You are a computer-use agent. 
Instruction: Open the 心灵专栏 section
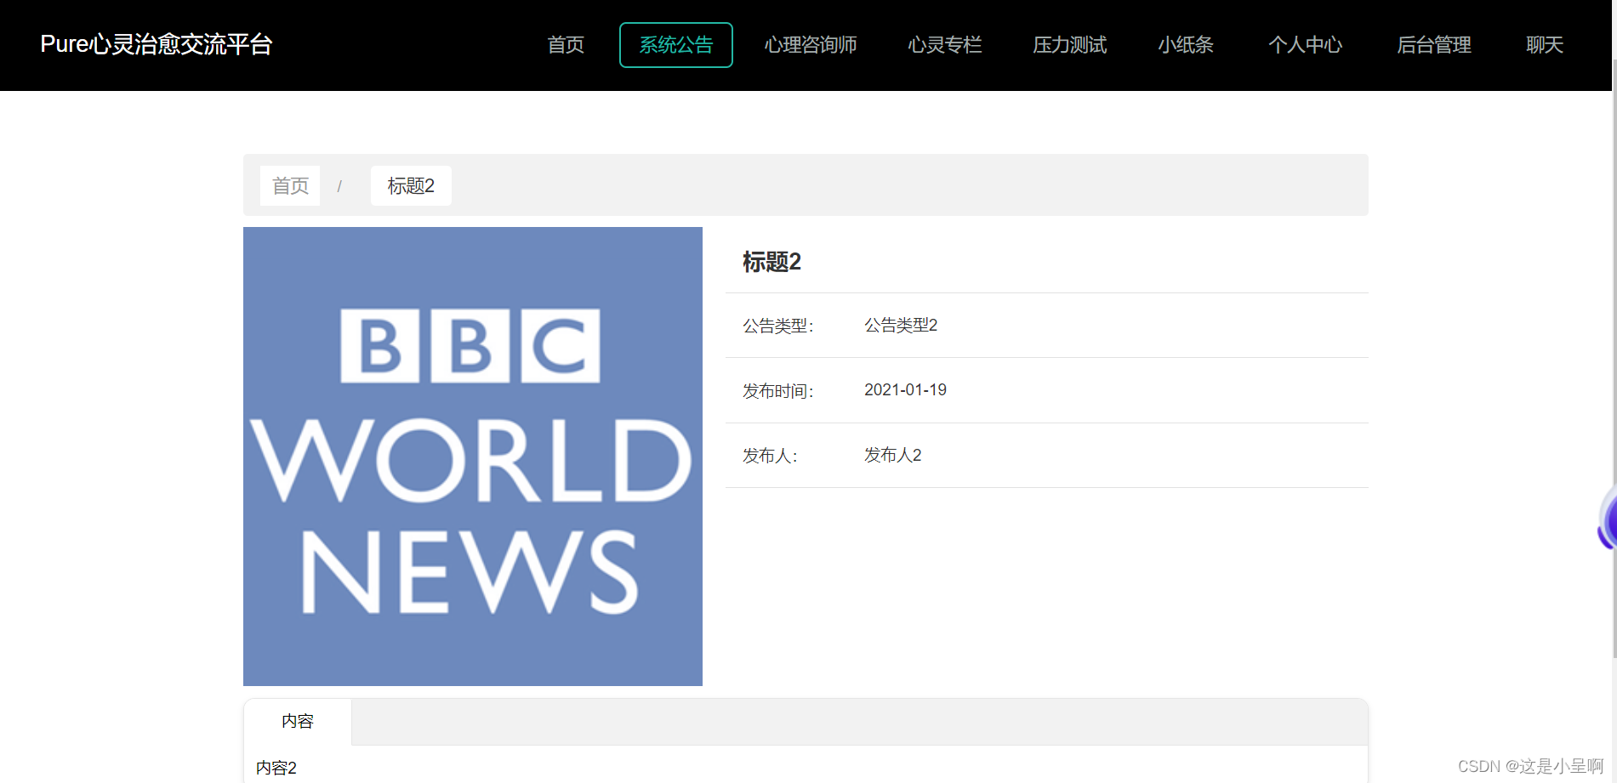coord(945,45)
